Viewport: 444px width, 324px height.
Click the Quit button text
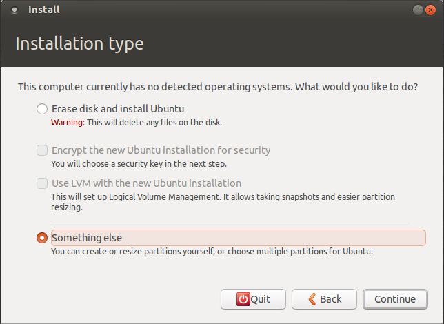point(260,299)
